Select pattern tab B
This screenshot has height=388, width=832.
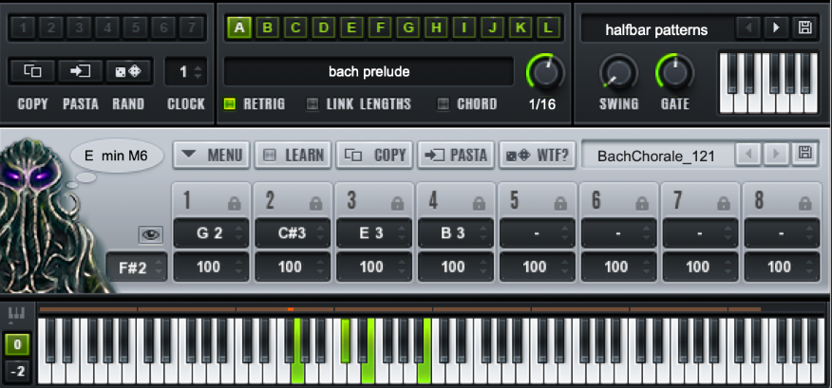pyautogui.click(x=268, y=28)
